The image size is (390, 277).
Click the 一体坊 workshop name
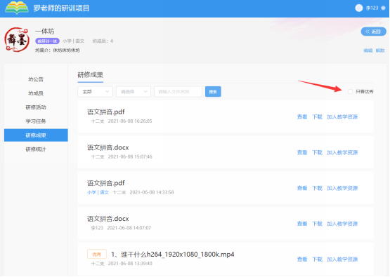pyautogui.click(x=45, y=32)
